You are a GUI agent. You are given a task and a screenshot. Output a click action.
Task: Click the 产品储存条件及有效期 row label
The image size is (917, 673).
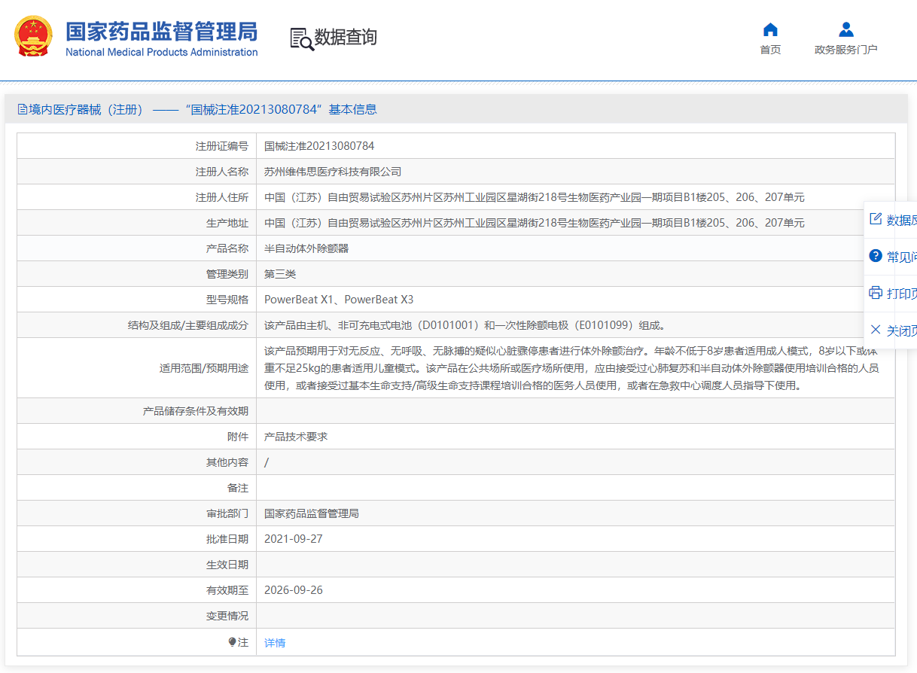click(x=196, y=411)
